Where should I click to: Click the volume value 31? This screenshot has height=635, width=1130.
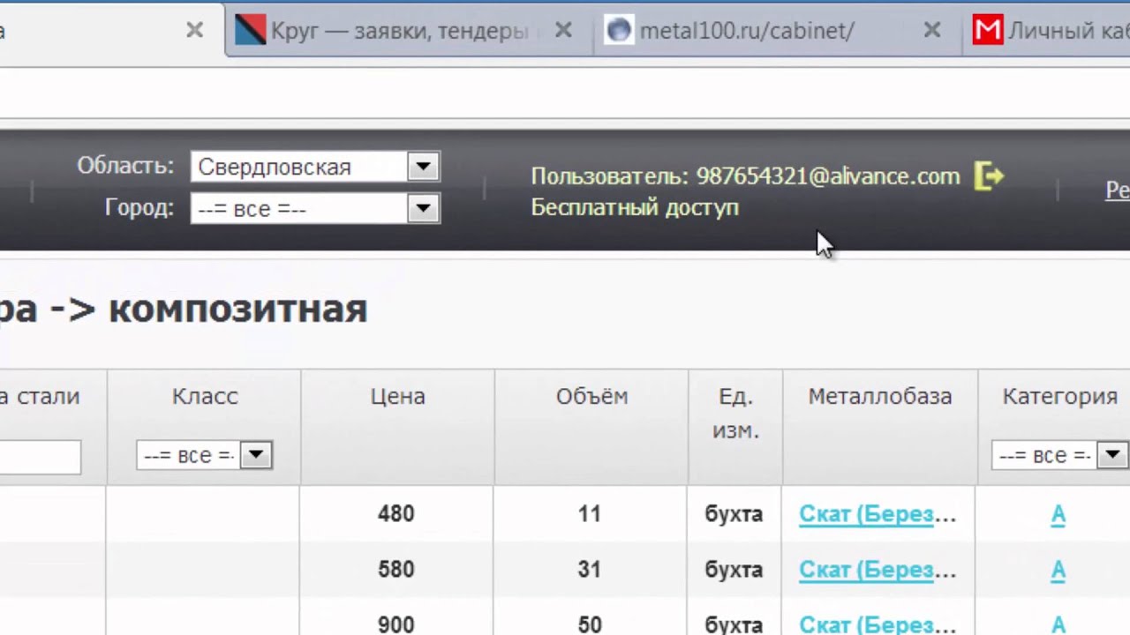tap(589, 570)
